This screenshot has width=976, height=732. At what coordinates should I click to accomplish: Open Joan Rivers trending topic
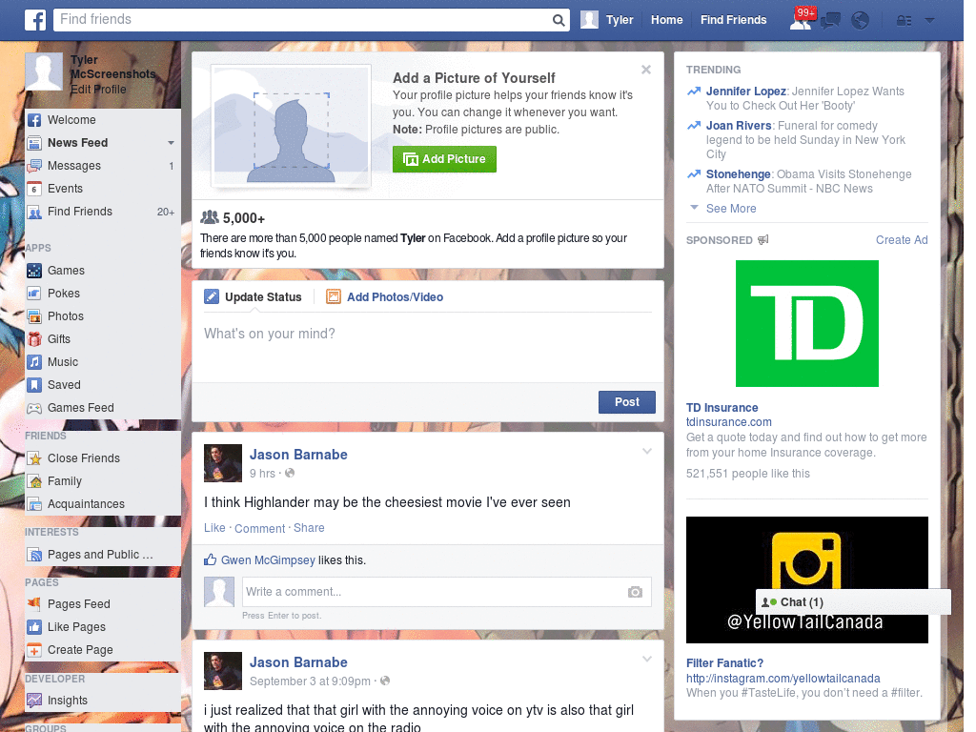[x=739, y=126]
